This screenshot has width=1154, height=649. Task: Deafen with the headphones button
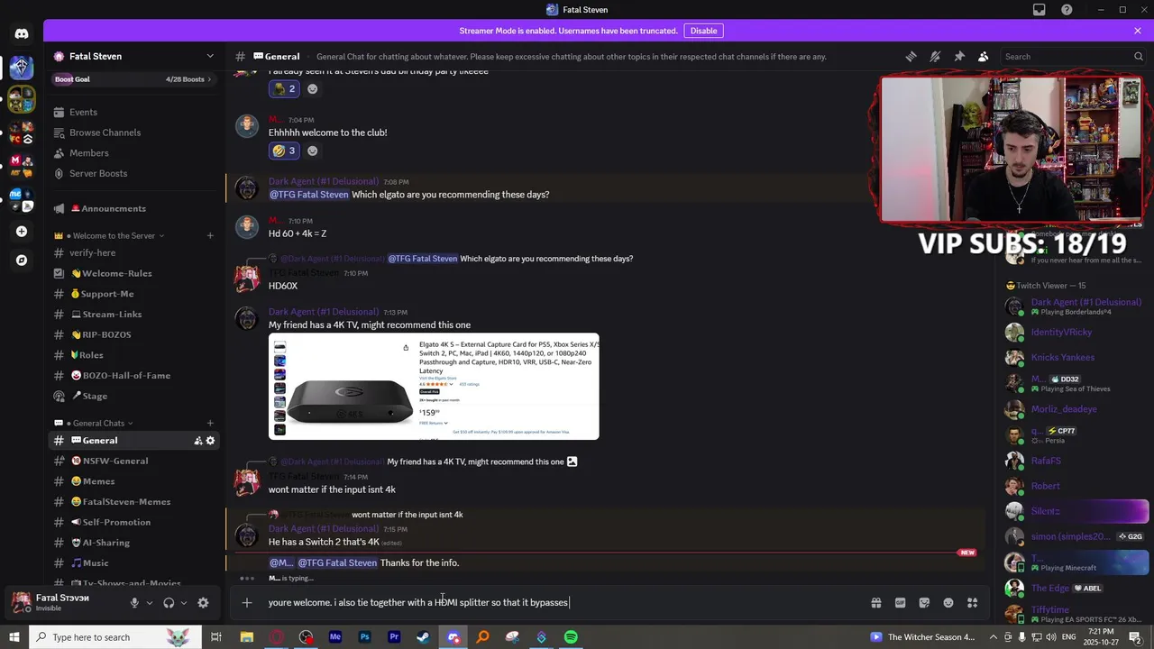coord(169,603)
